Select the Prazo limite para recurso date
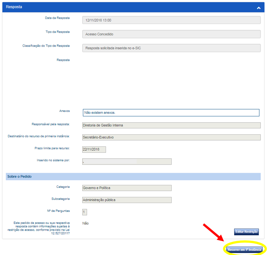 pyautogui.click(x=94, y=149)
